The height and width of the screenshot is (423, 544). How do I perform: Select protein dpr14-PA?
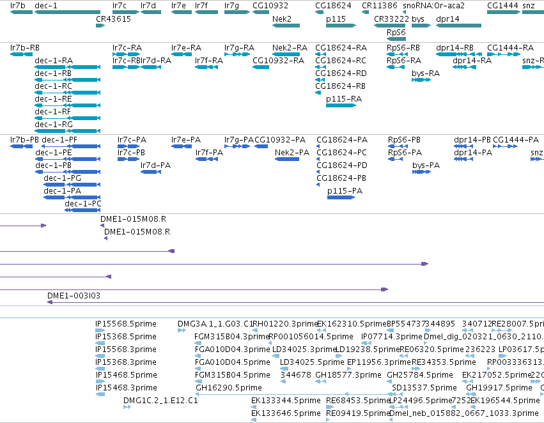coord(463,159)
